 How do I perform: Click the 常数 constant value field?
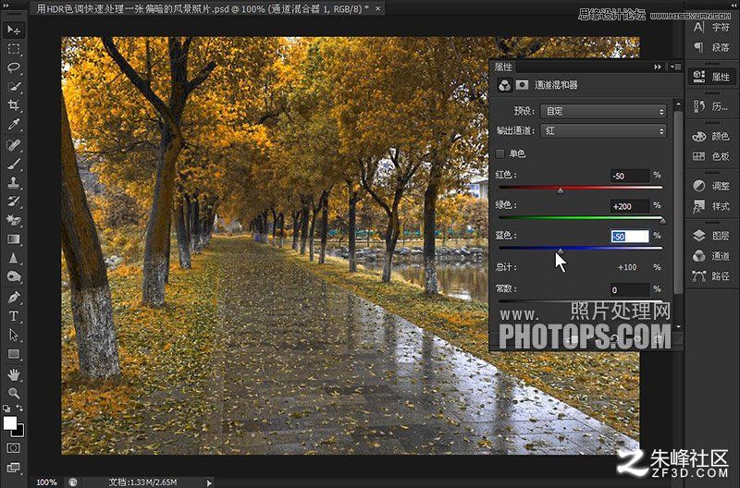pyautogui.click(x=629, y=289)
